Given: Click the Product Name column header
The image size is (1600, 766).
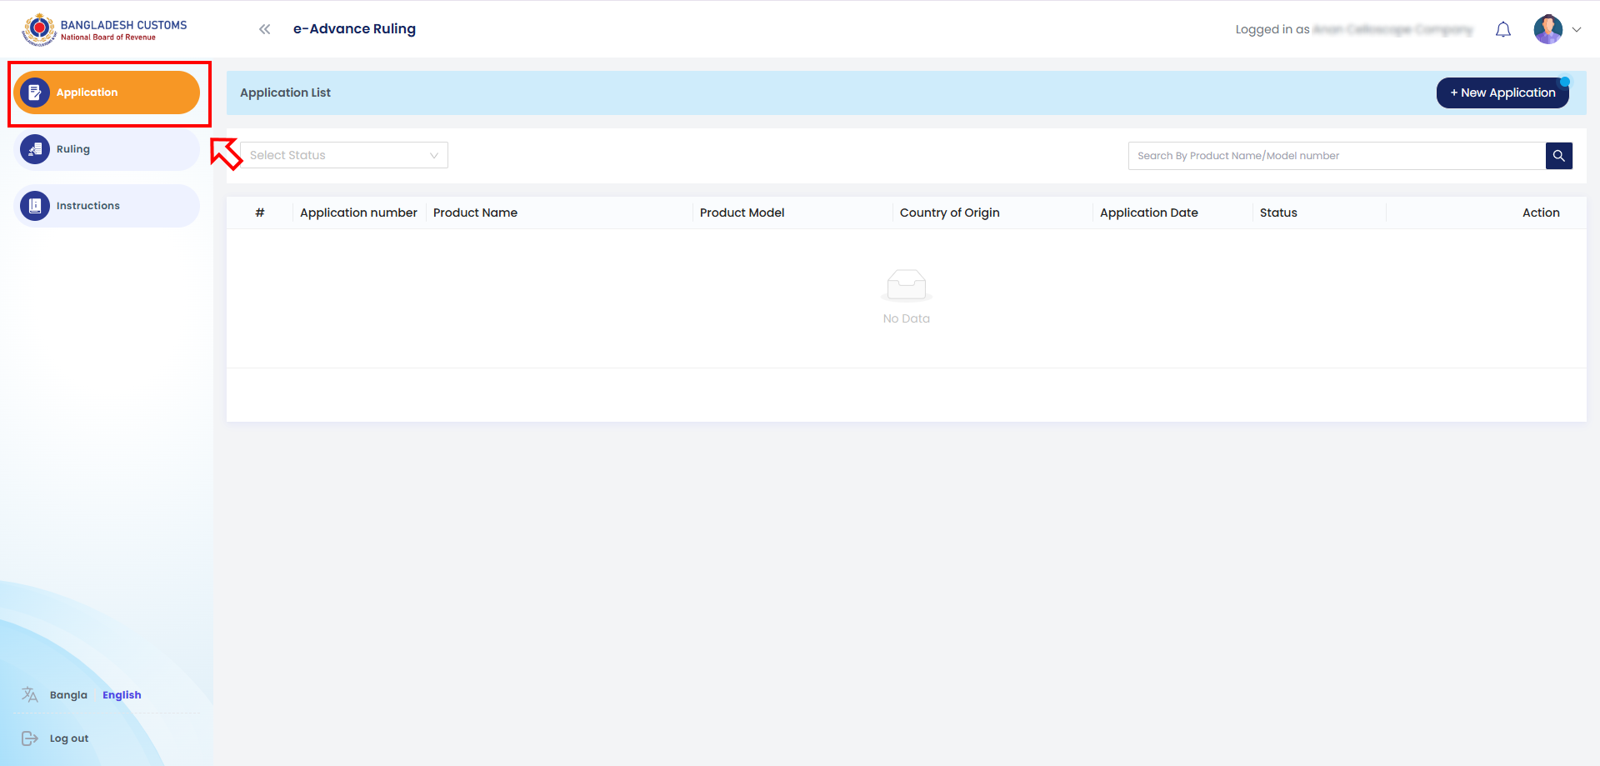Looking at the screenshot, I should [475, 213].
